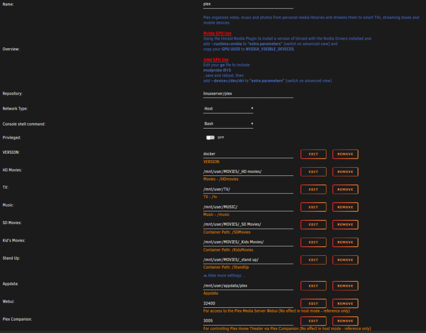Click the SD Movies path field

pyautogui.click(x=248, y=225)
